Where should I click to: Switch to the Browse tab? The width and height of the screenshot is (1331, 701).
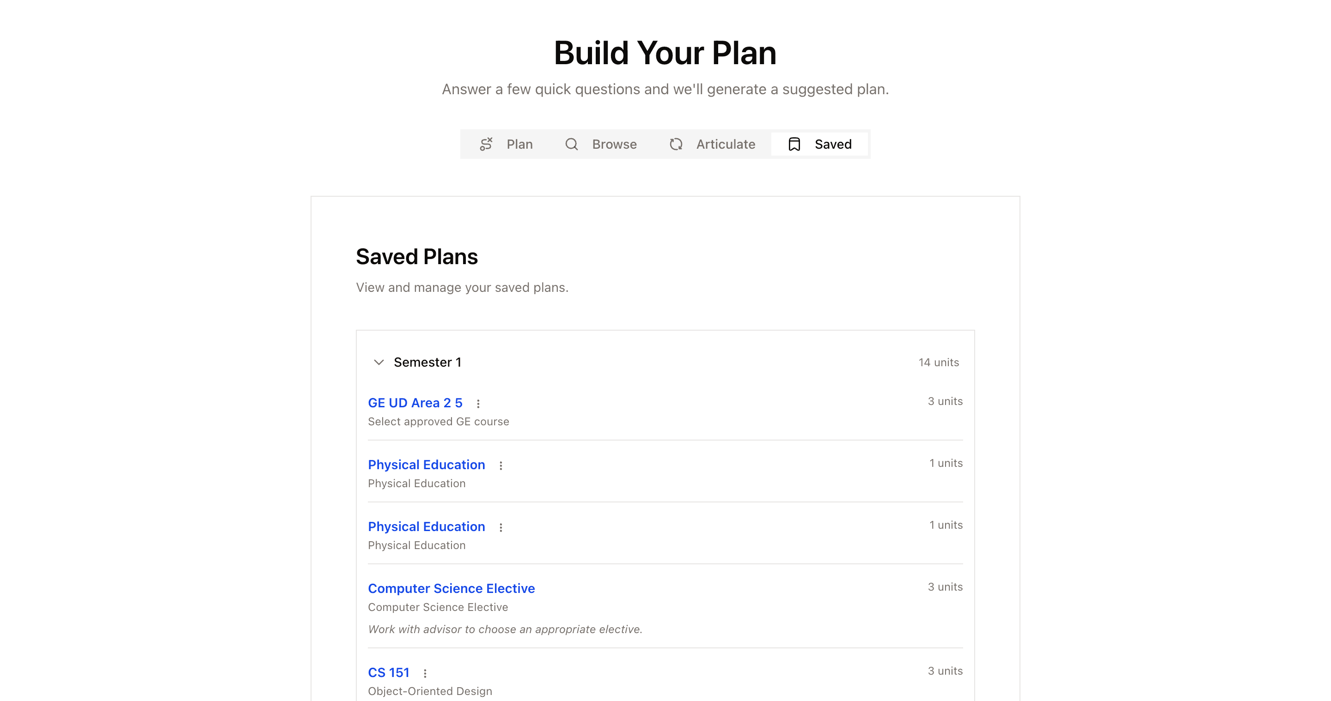click(x=614, y=145)
